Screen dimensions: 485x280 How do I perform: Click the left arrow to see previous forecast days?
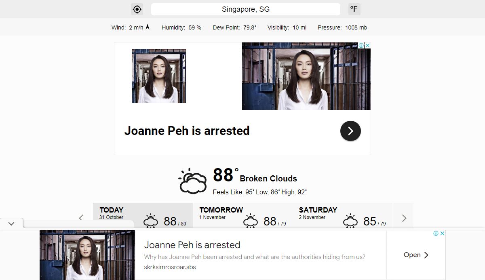tap(81, 218)
